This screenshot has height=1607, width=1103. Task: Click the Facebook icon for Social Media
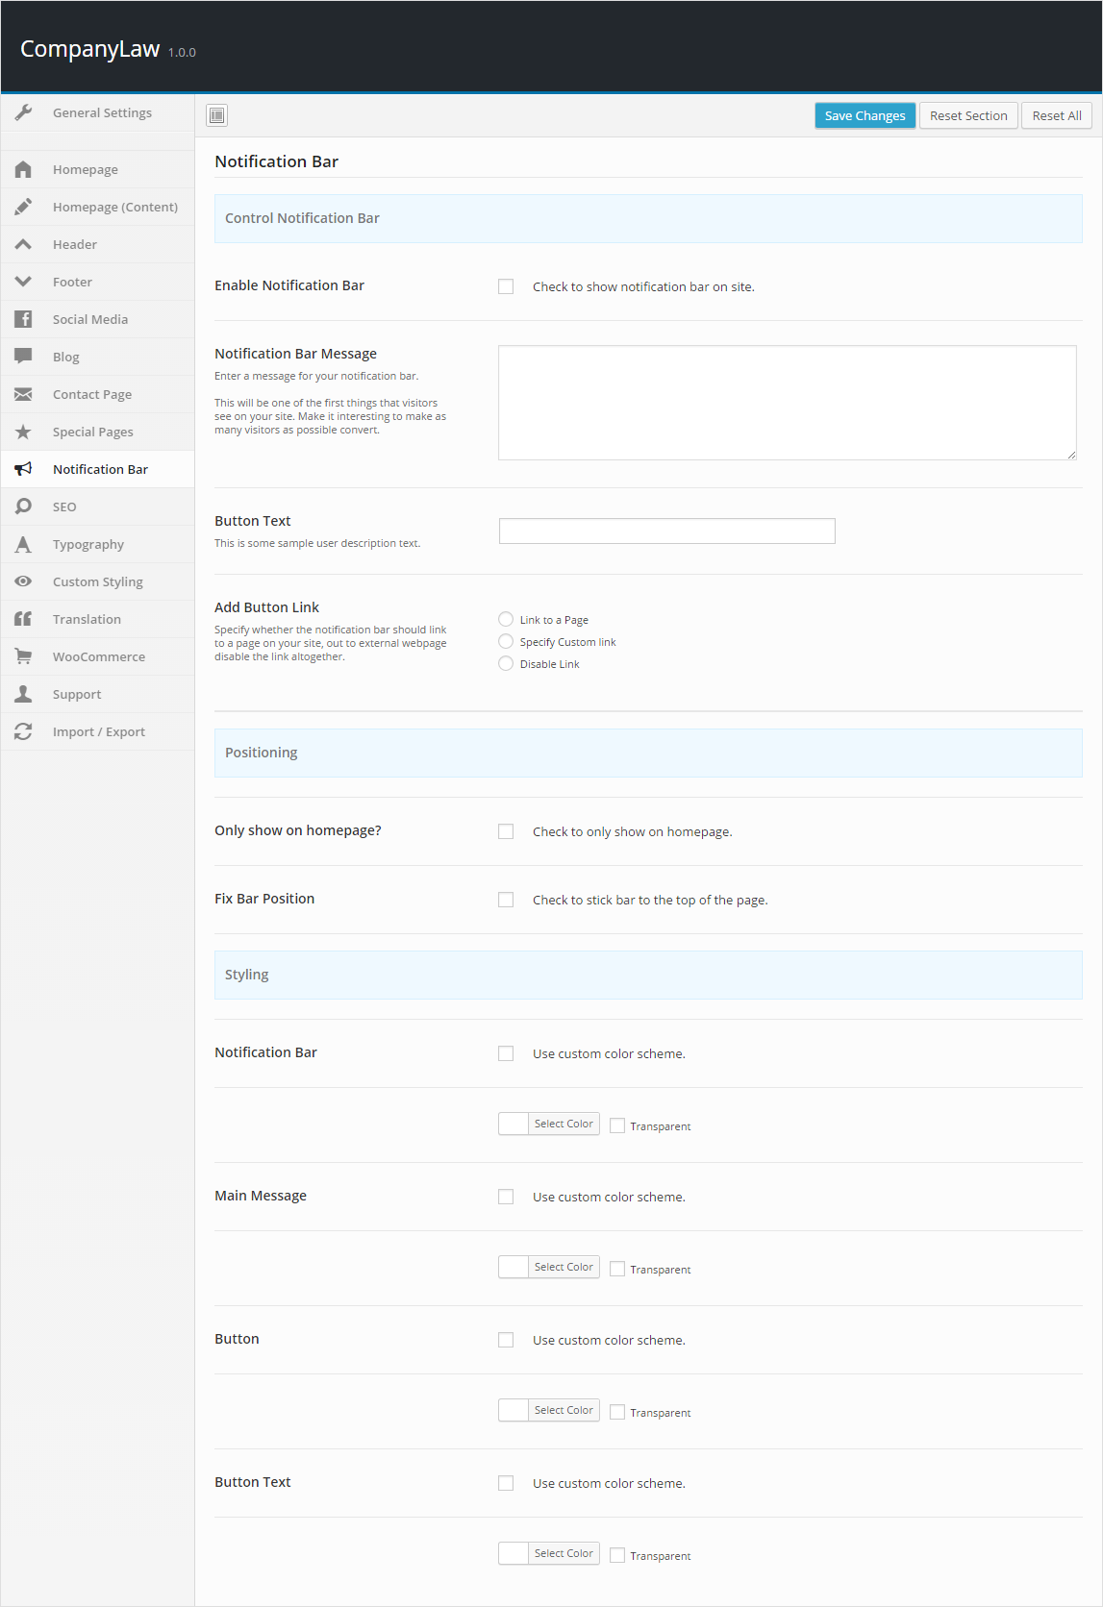24,319
